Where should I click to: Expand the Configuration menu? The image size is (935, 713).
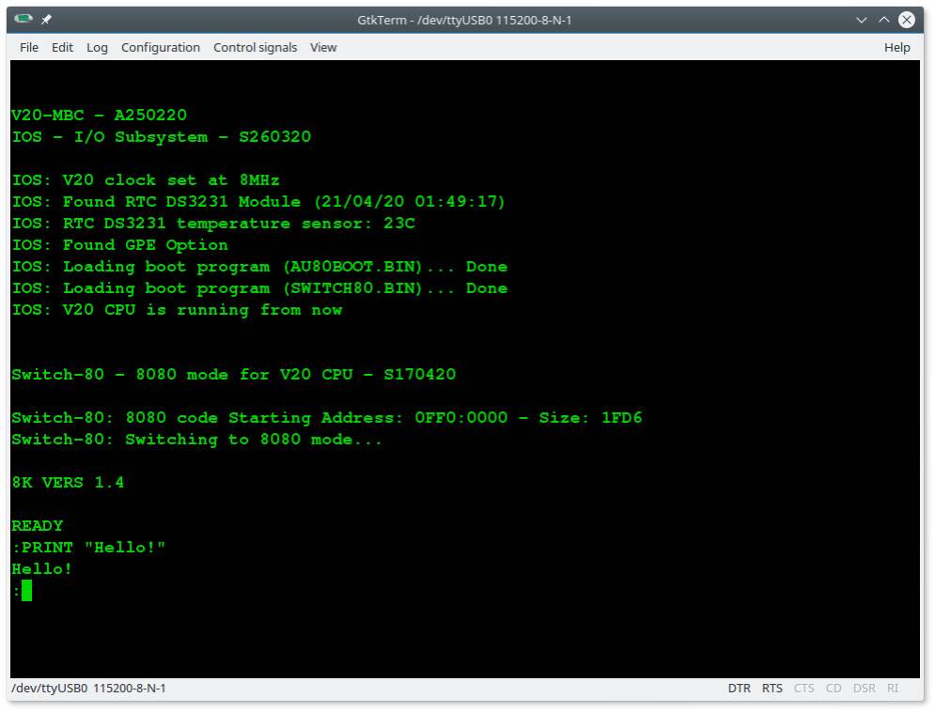[161, 47]
